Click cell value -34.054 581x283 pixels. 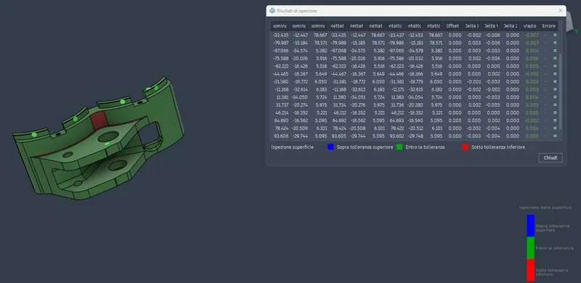(415, 97)
